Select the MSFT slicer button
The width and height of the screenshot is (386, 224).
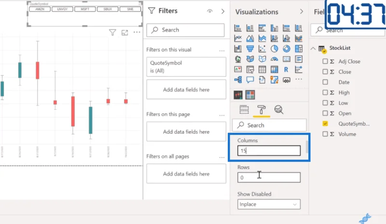point(85,9)
